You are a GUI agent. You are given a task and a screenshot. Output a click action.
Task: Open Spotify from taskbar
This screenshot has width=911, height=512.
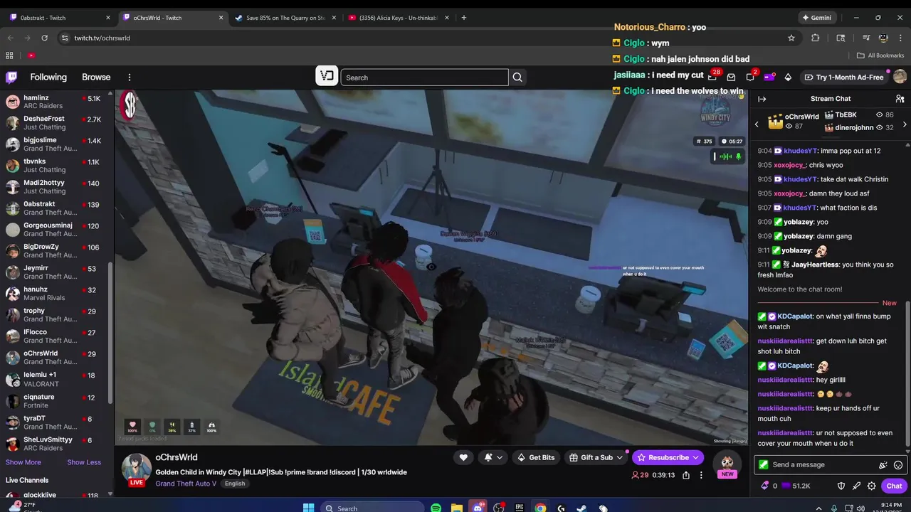click(x=436, y=508)
